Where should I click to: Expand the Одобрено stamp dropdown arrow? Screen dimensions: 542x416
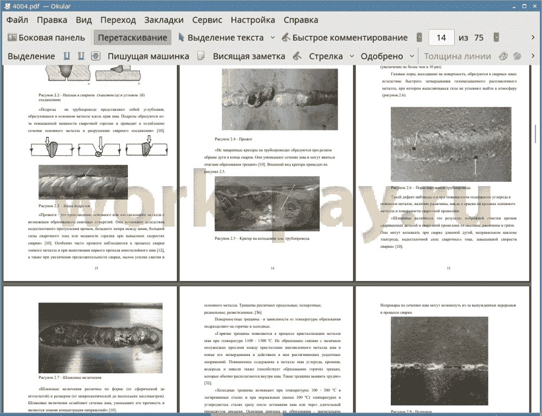click(x=412, y=56)
